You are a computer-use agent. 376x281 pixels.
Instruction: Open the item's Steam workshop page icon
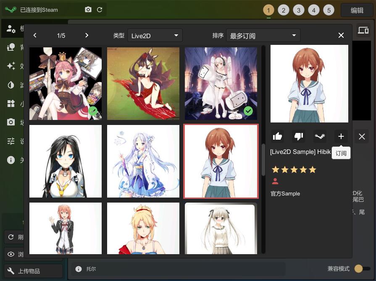pos(320,136)
